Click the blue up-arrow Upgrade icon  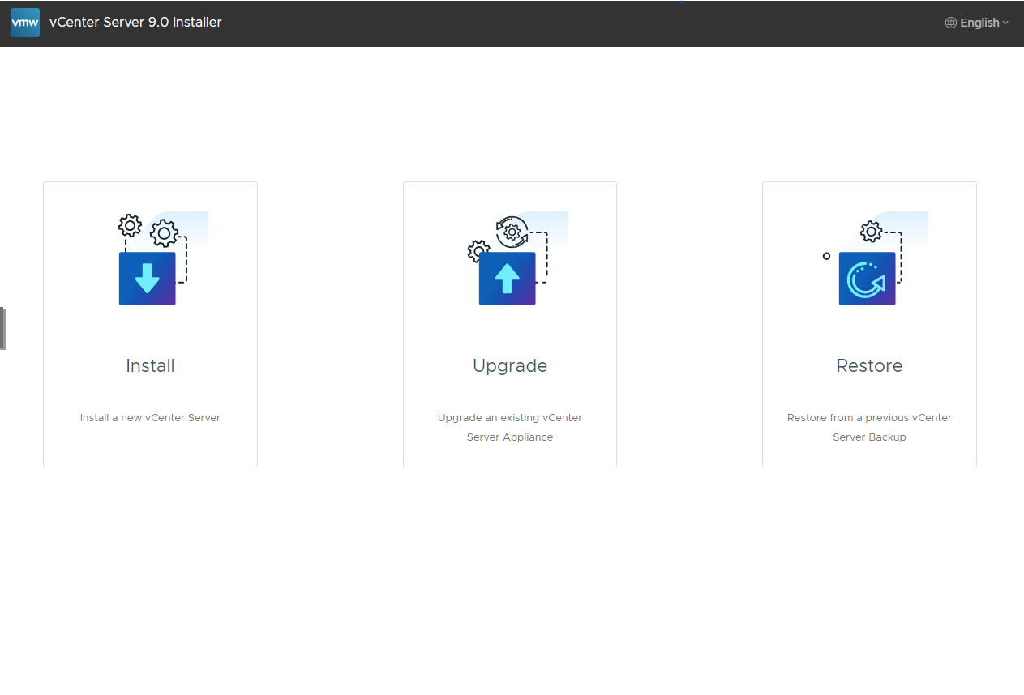point(507,278)
